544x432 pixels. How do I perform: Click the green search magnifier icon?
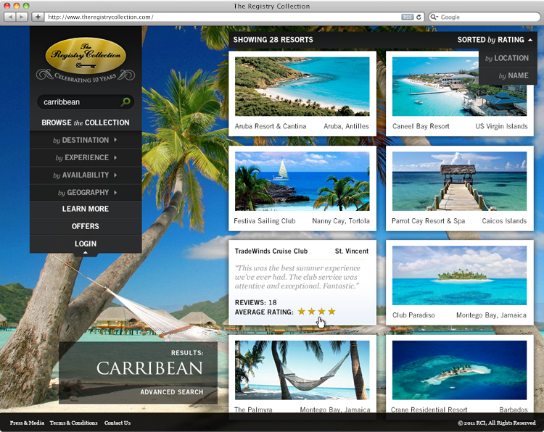(x=125, y=101)
